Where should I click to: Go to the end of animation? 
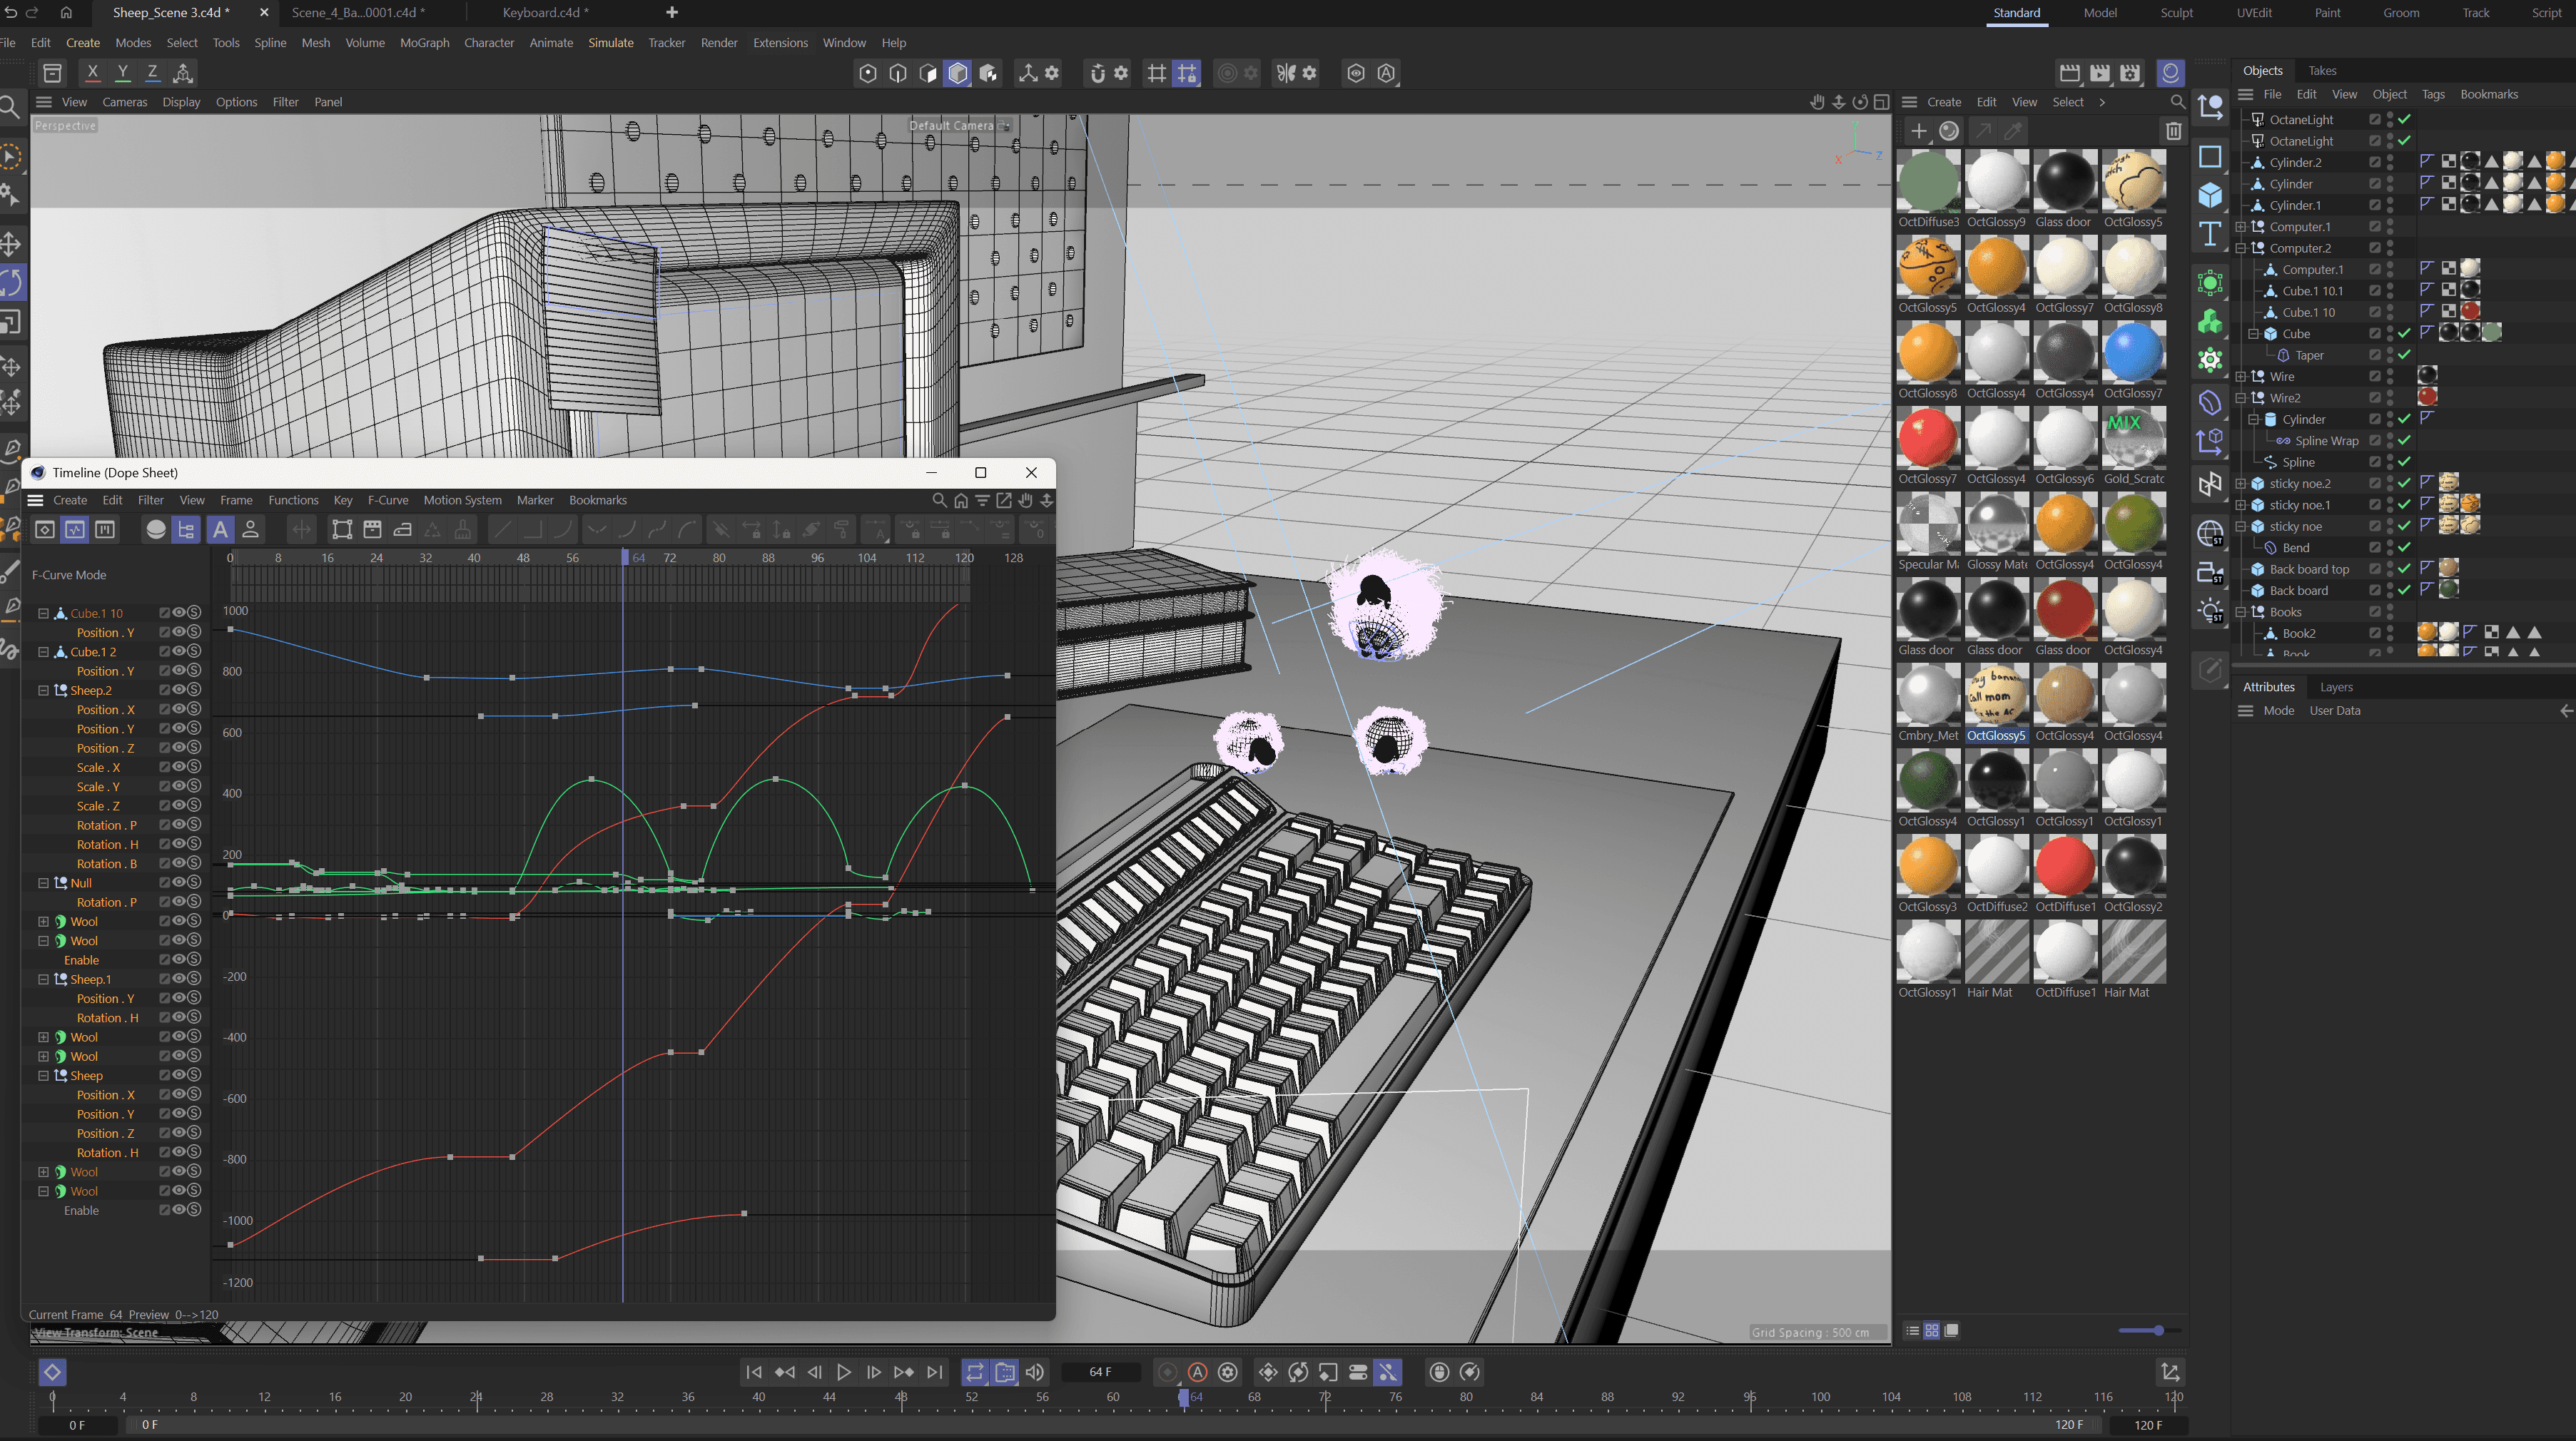tap(934, 1372)
